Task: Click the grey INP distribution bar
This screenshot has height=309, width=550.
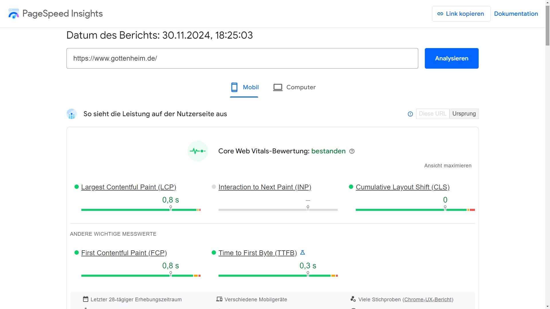Action: 278,210
